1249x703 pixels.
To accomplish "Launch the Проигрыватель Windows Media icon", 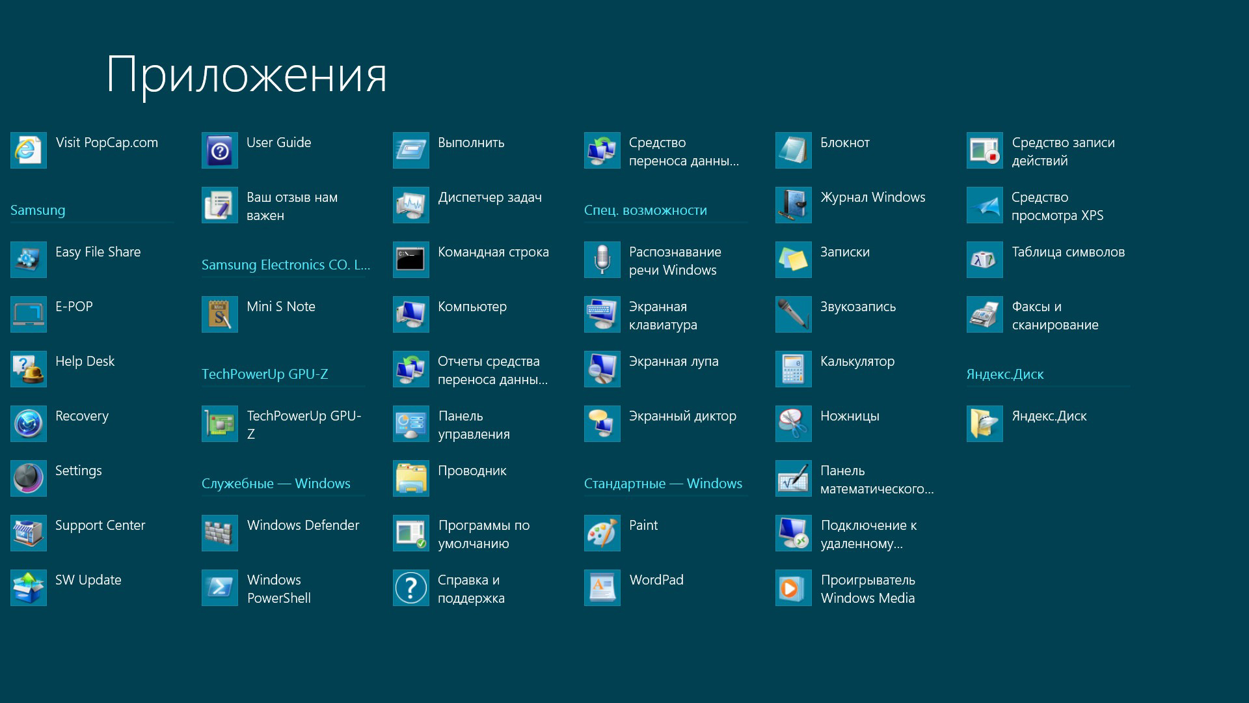I will pyautogui.click(x=793, y=588).
